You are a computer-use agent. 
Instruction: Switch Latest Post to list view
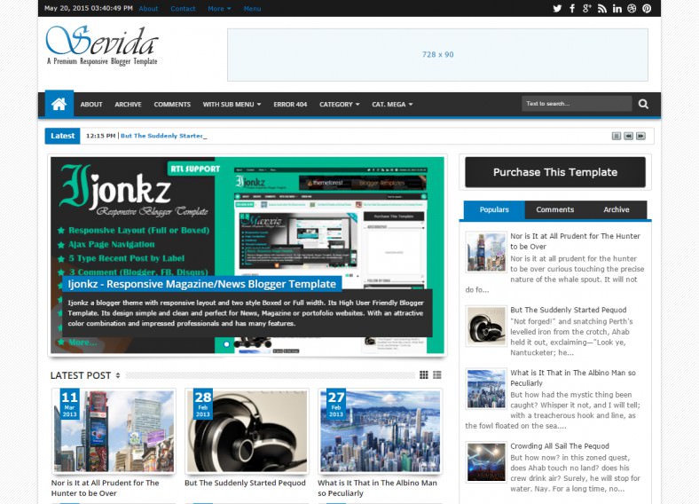437,375
